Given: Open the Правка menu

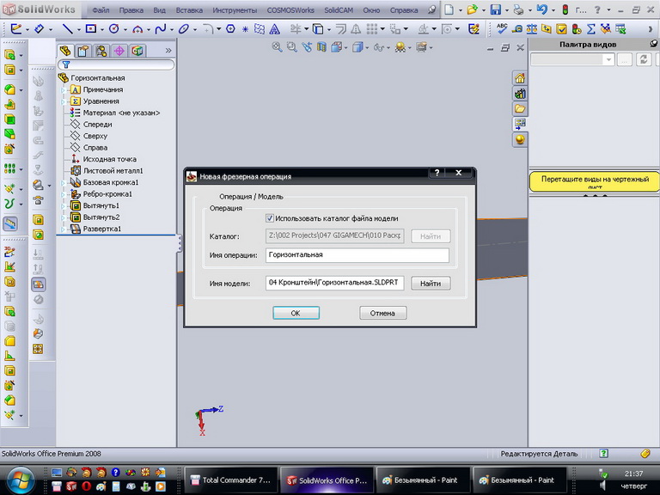Looking at the screenshot, I should [x=131, y=10].
